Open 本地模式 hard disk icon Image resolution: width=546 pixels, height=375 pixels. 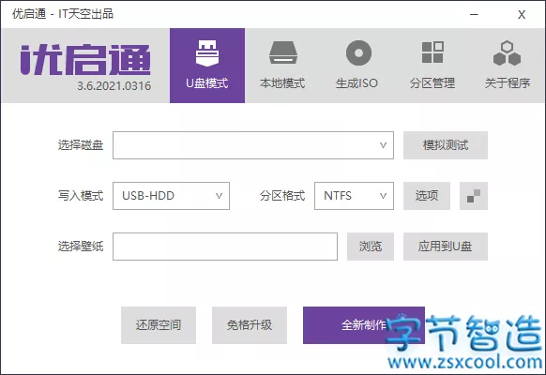[x=282, y=52]
